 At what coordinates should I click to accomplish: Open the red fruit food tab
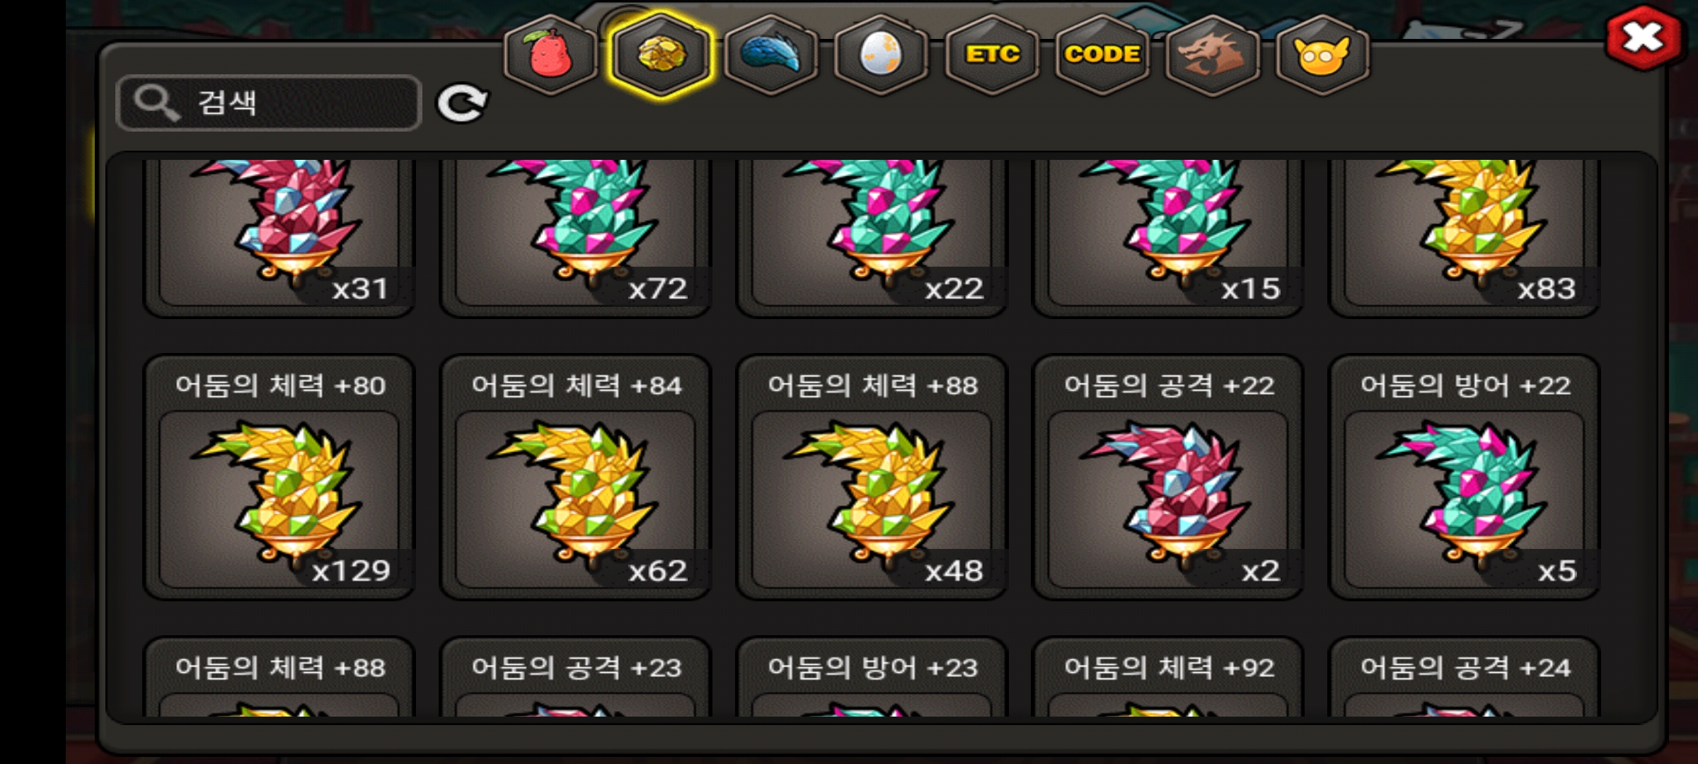550,55
